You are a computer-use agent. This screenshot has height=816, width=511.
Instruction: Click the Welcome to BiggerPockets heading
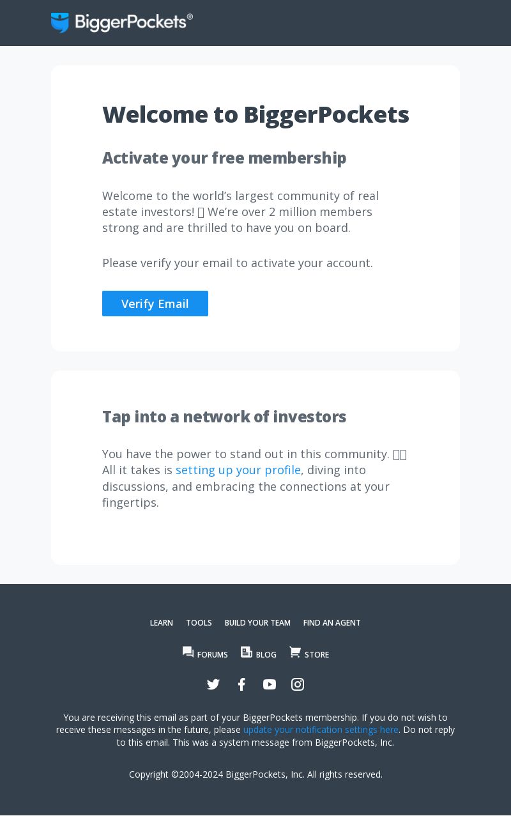256,114
